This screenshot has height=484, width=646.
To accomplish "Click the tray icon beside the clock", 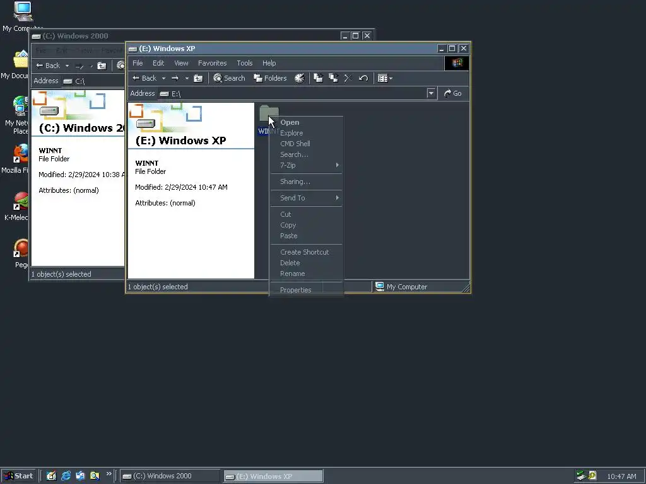I will coord(592,476).
